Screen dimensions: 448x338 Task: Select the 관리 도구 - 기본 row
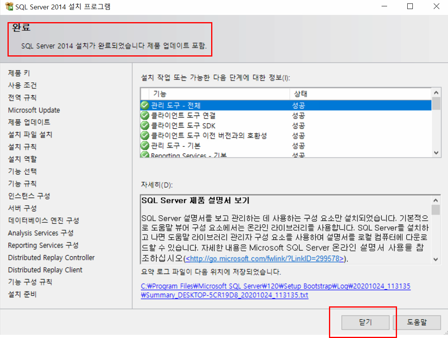[x=286, y=145]
